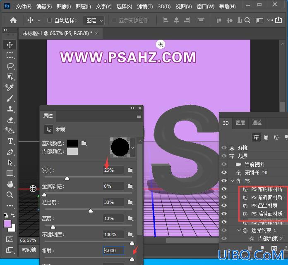The width and height of the screenshot is (288, 265).
Task: Toggle Quick Mask mode icon
Action: (10, 239)
